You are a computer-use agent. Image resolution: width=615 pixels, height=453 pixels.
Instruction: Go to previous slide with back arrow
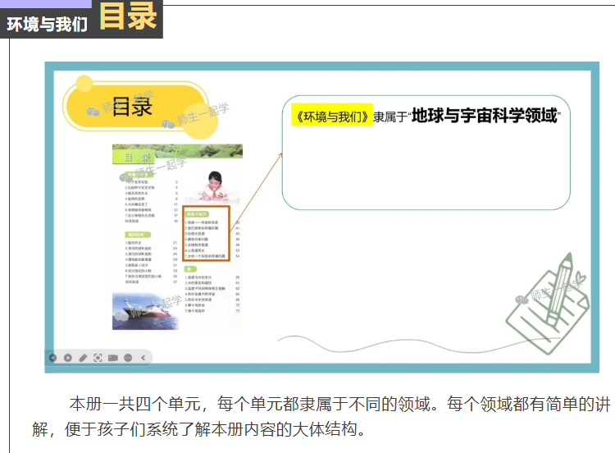click(54, 357)
